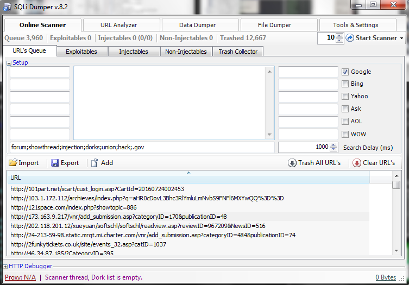Click the Injectables 0 (0/0) counter
The height and width of the screenshot is (285, 409).
click(x=125, y=38)
